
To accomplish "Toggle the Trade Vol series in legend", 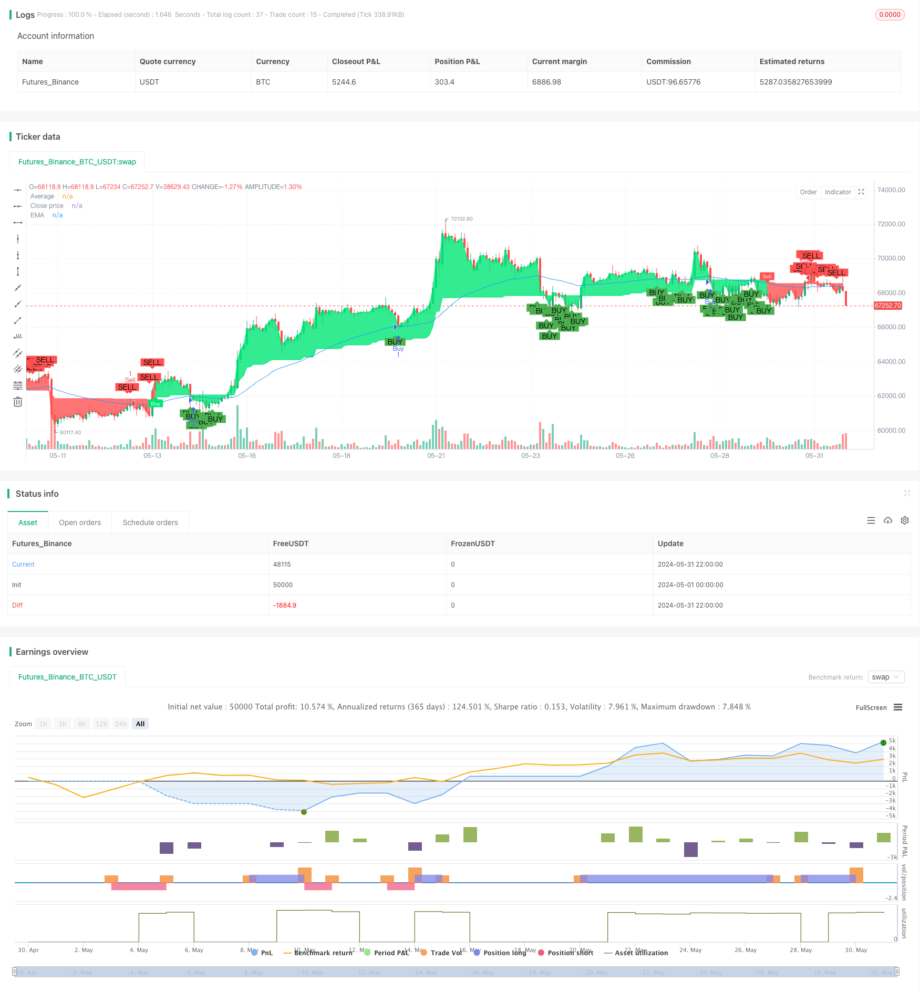I will click(441, 953).
